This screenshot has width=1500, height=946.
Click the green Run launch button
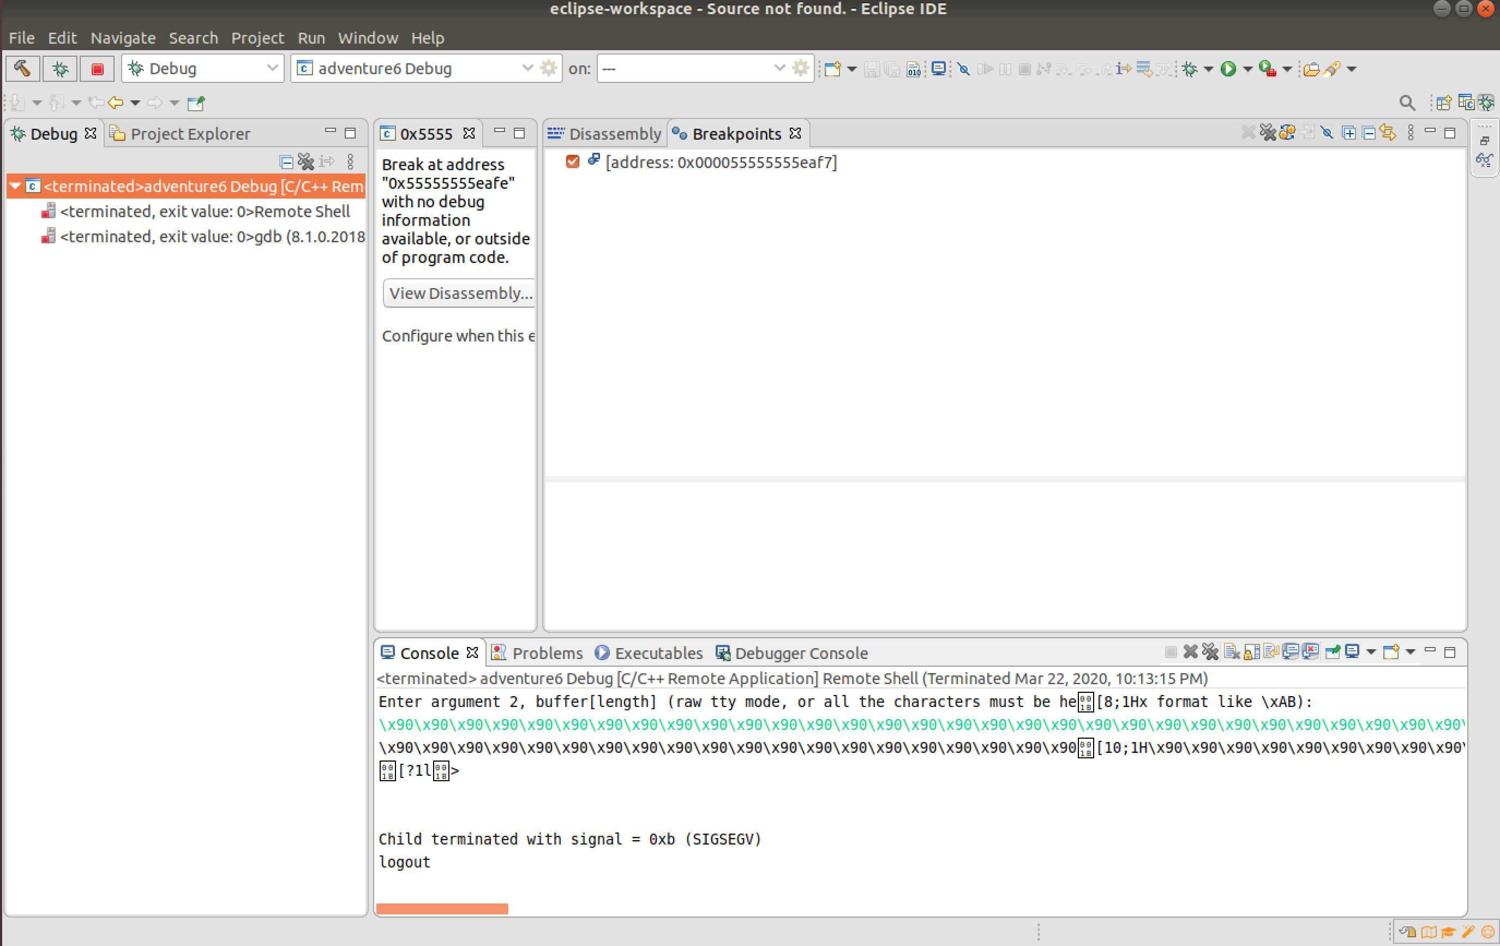[1228, 69]
